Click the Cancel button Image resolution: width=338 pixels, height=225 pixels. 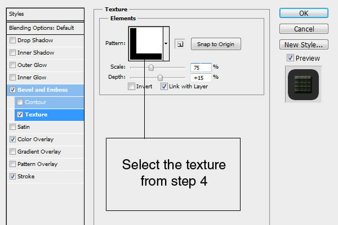304,29
